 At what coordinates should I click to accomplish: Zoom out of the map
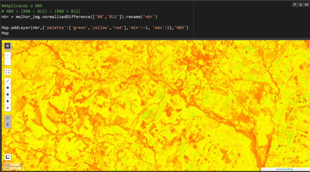coord(8,62)
